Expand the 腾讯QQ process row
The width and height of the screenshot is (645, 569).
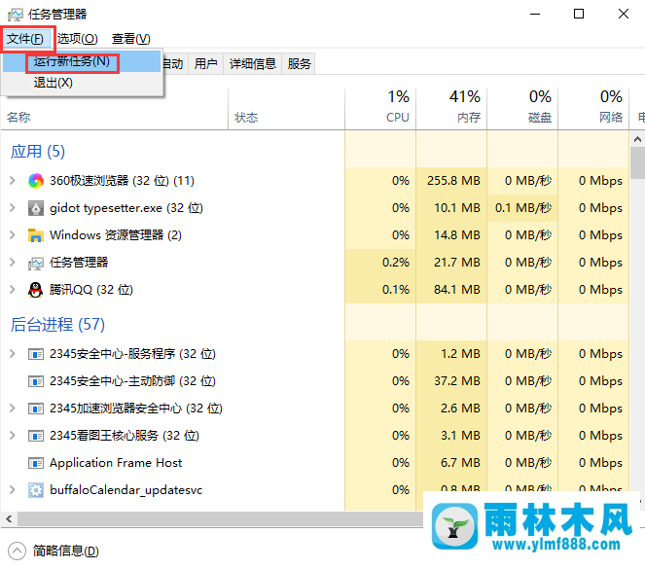13,290
